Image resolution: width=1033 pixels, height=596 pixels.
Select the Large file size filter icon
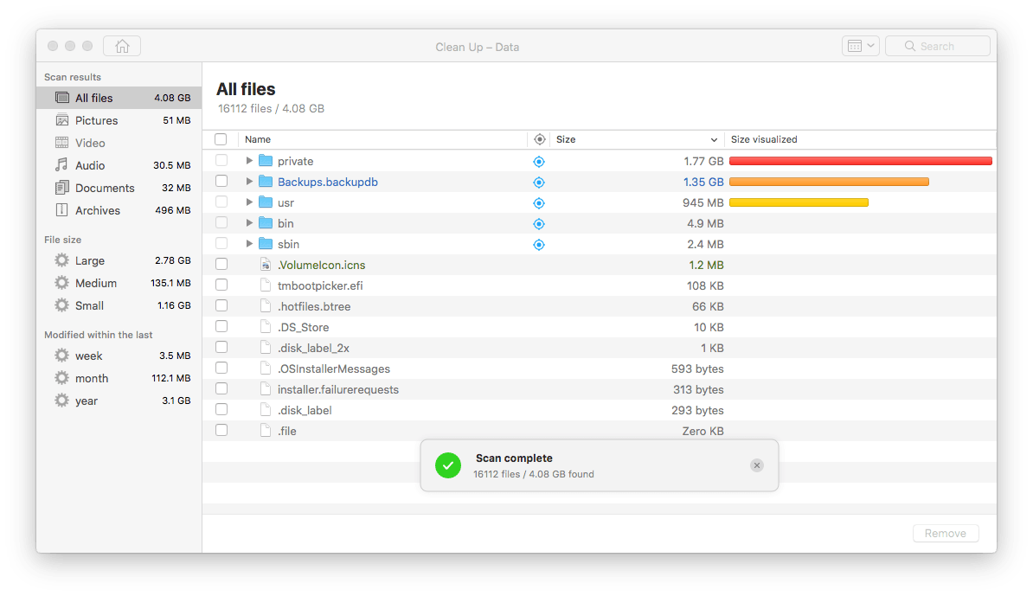coord(61,260)
